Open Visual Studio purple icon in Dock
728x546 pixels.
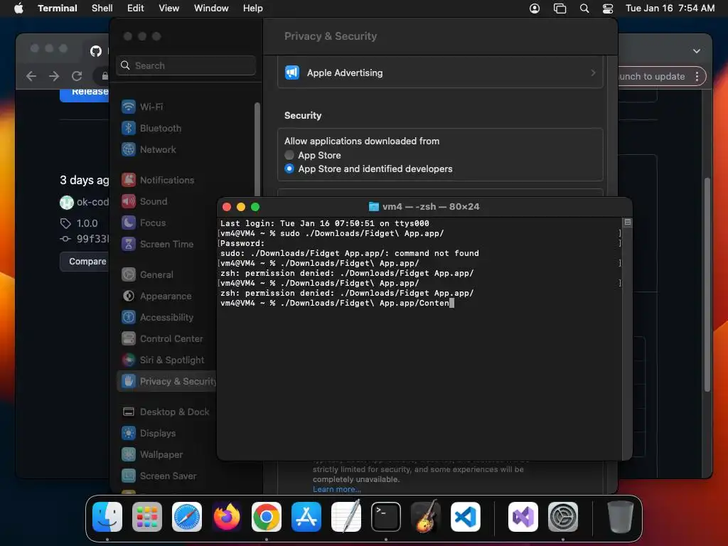pos(523,516)
